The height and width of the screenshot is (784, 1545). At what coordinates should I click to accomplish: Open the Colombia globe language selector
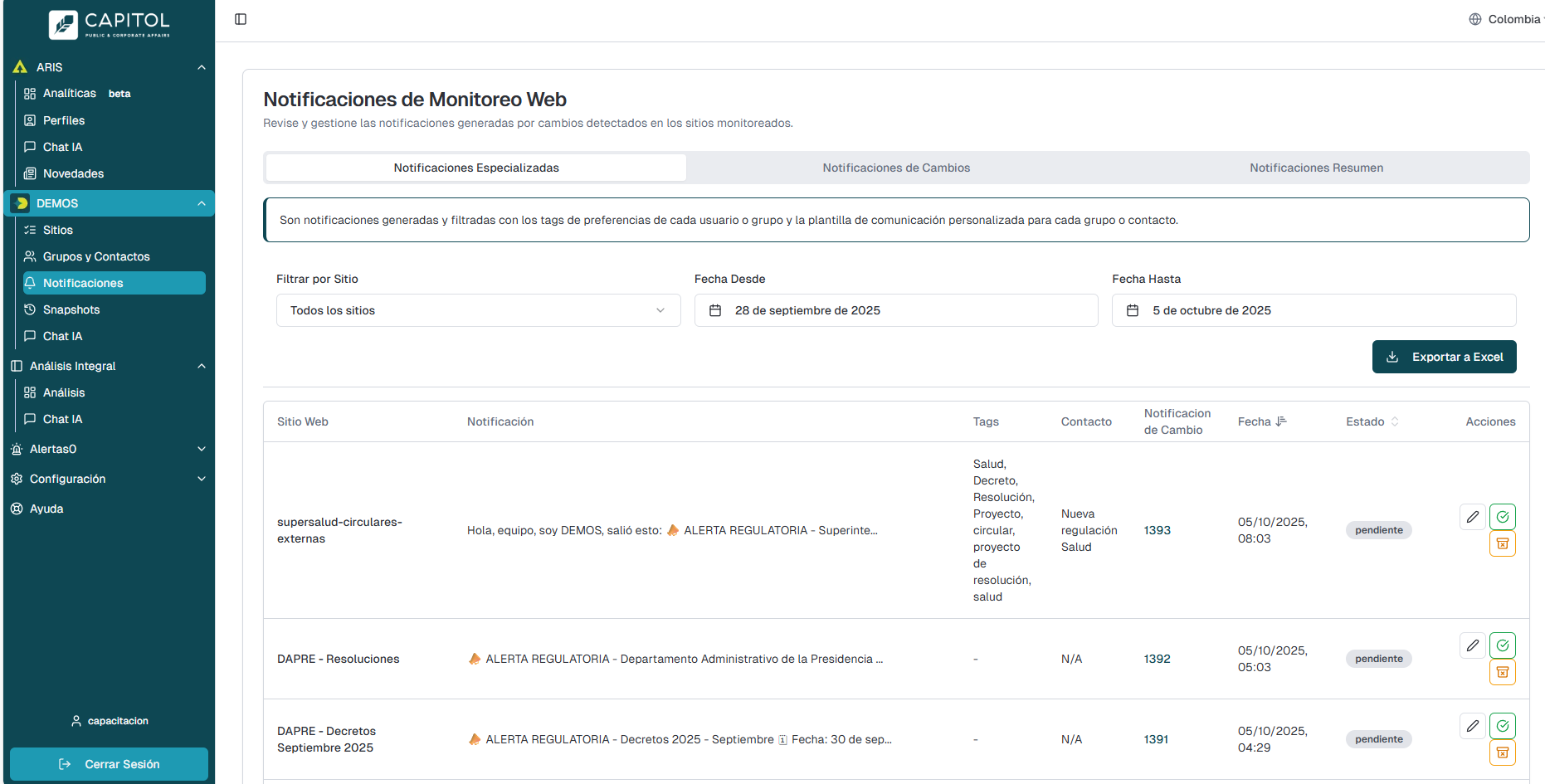(1505, 19)
